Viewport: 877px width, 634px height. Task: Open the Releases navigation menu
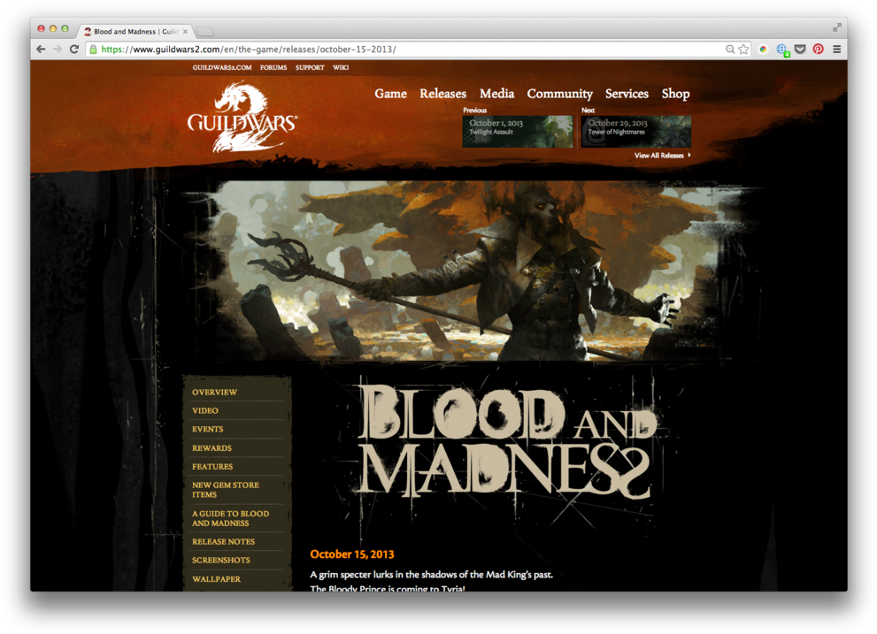click(x=442, y=94)
